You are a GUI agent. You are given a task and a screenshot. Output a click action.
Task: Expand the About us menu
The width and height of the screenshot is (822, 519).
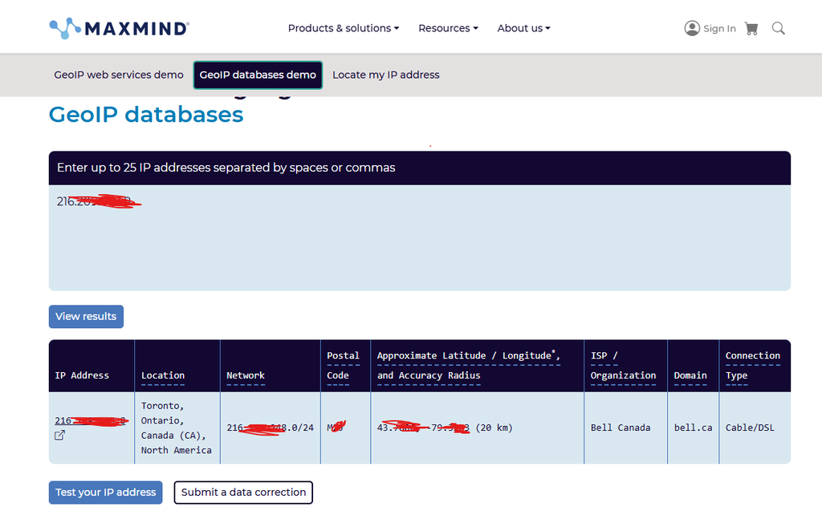click(523, 28)
